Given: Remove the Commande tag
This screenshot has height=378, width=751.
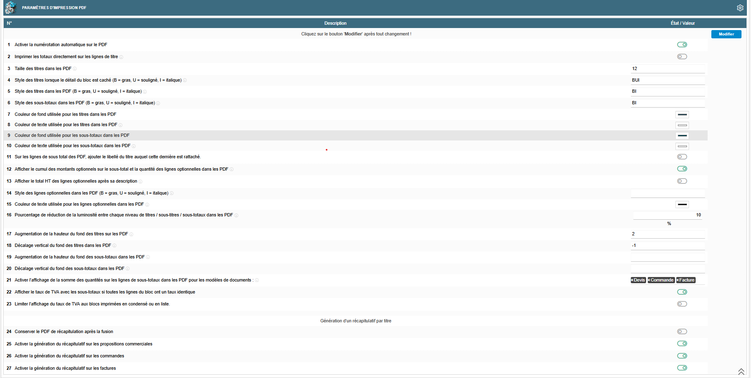Looking at the screenshot, I should click(649, 280).
